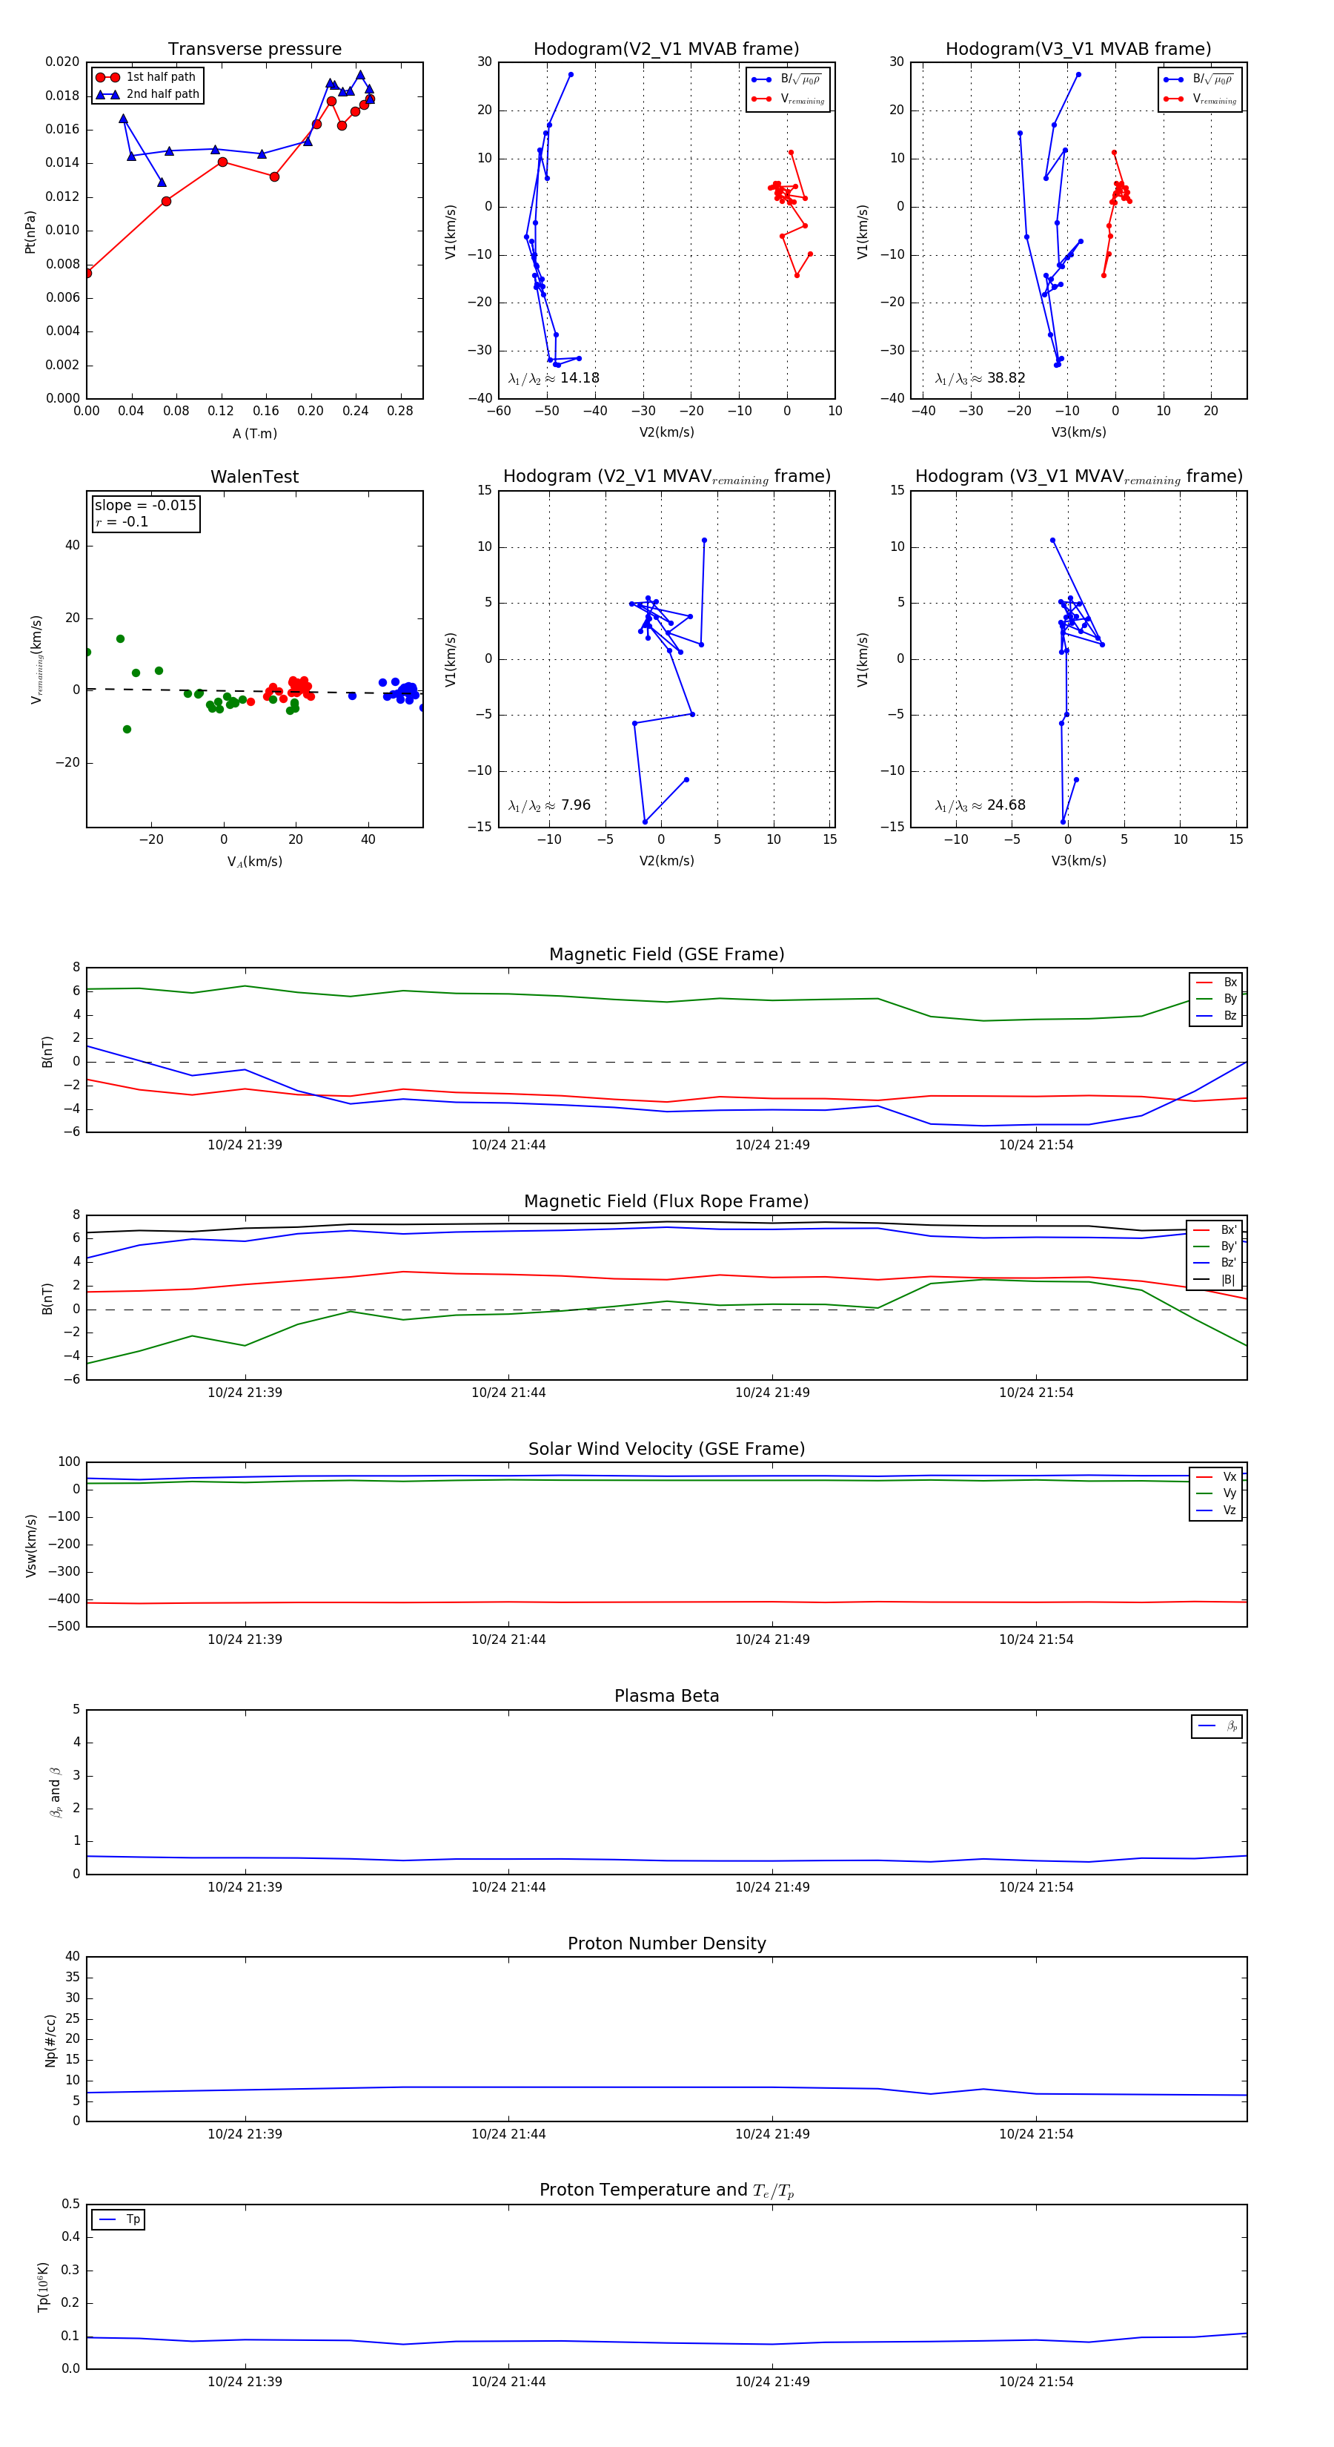Select the "Bx'" legend entry

coord(1215,1230)
